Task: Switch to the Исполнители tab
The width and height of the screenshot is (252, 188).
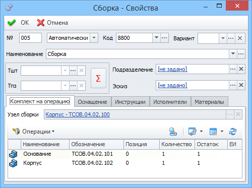Action: [170, 102]
